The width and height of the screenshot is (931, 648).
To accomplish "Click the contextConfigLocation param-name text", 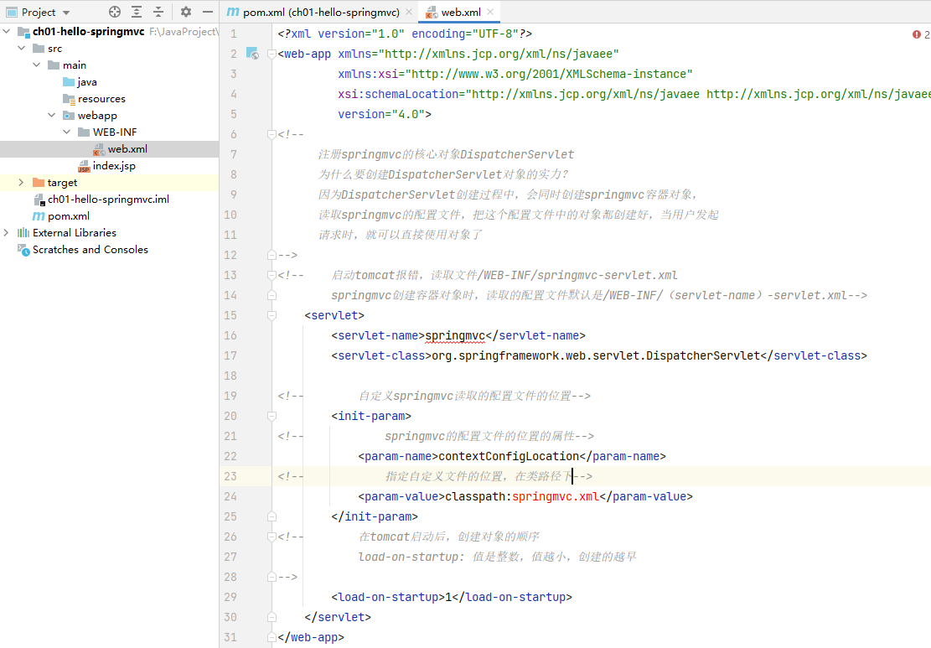I will pyautogui.click(x=509, y=456).
